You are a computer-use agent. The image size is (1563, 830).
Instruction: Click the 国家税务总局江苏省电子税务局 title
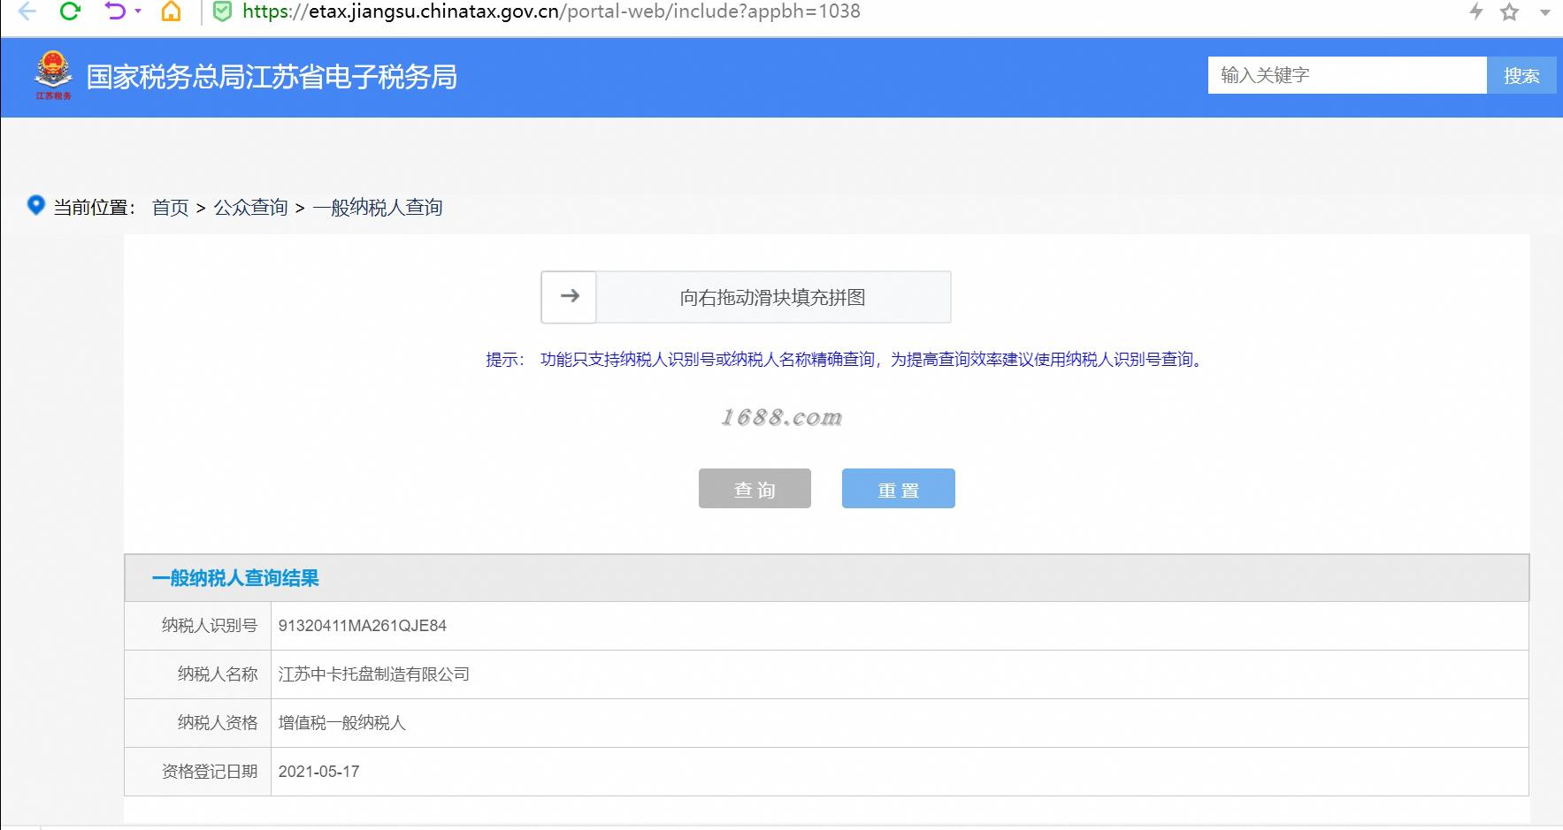click(272, 77)
